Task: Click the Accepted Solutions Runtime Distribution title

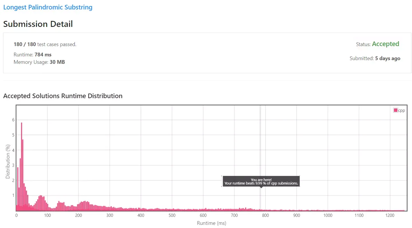Action: click(63, 96)
